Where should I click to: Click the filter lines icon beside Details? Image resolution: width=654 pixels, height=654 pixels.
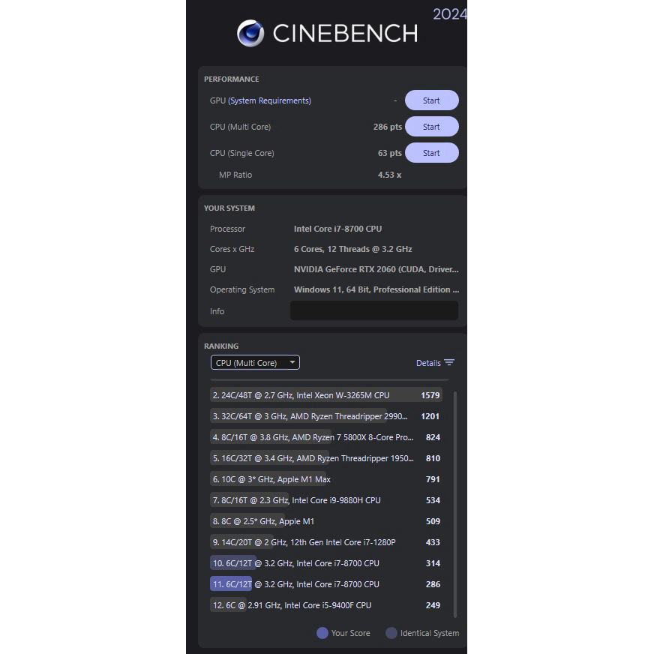(x=449, y=362)
